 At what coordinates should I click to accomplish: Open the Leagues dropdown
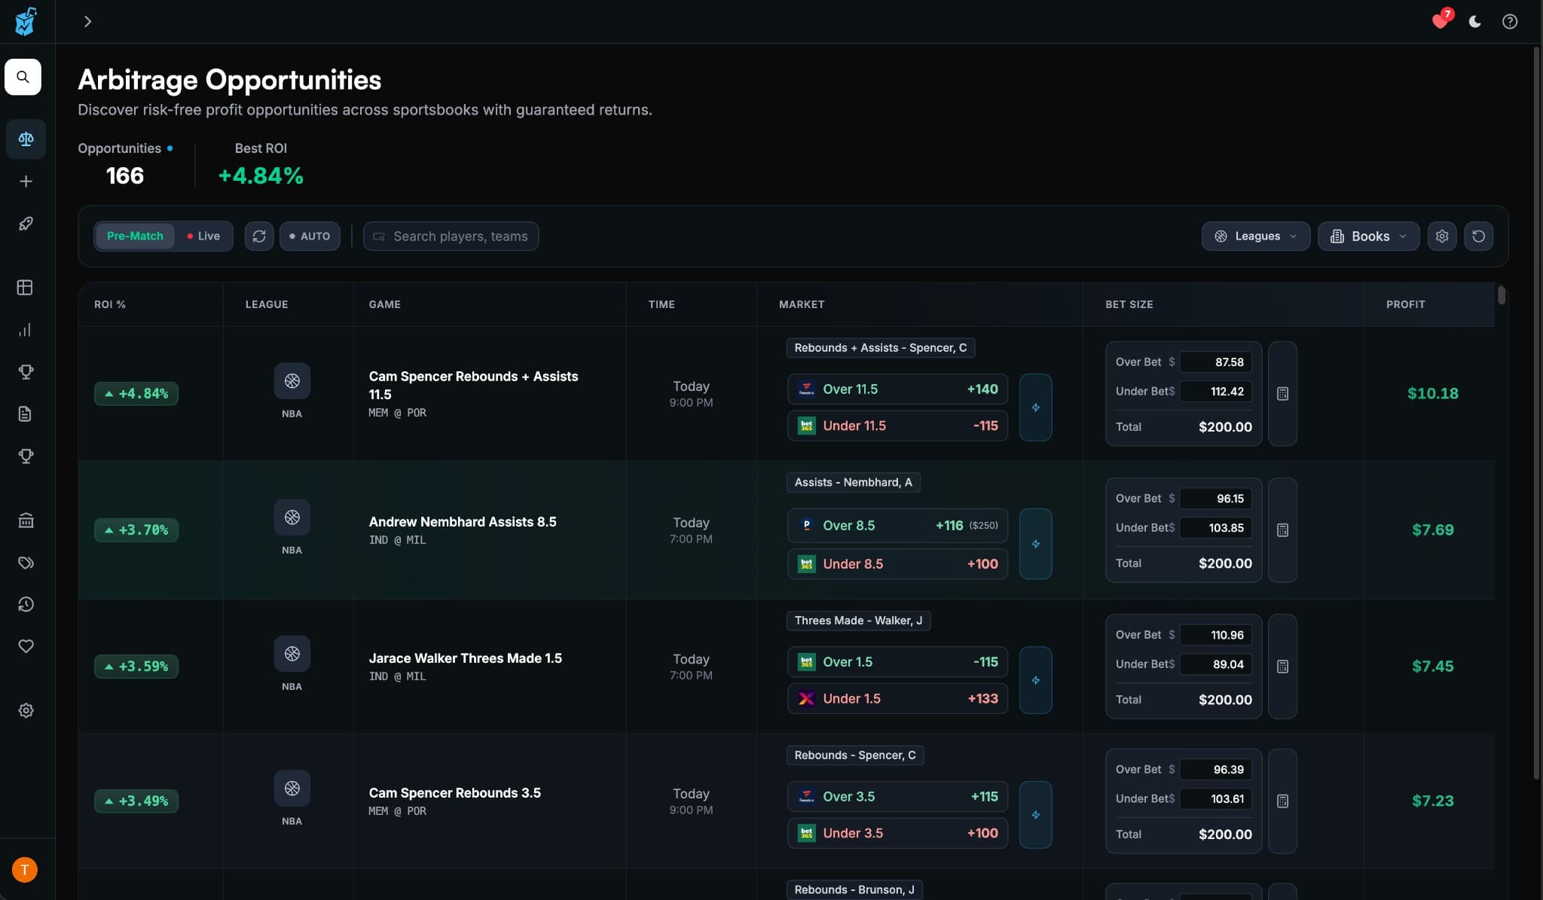point(1254,236)
